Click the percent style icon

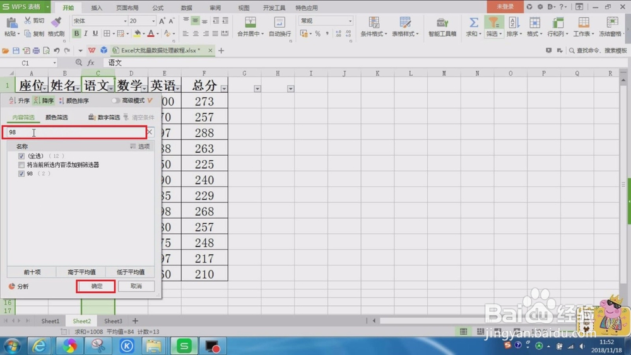[x=318, y=34]
